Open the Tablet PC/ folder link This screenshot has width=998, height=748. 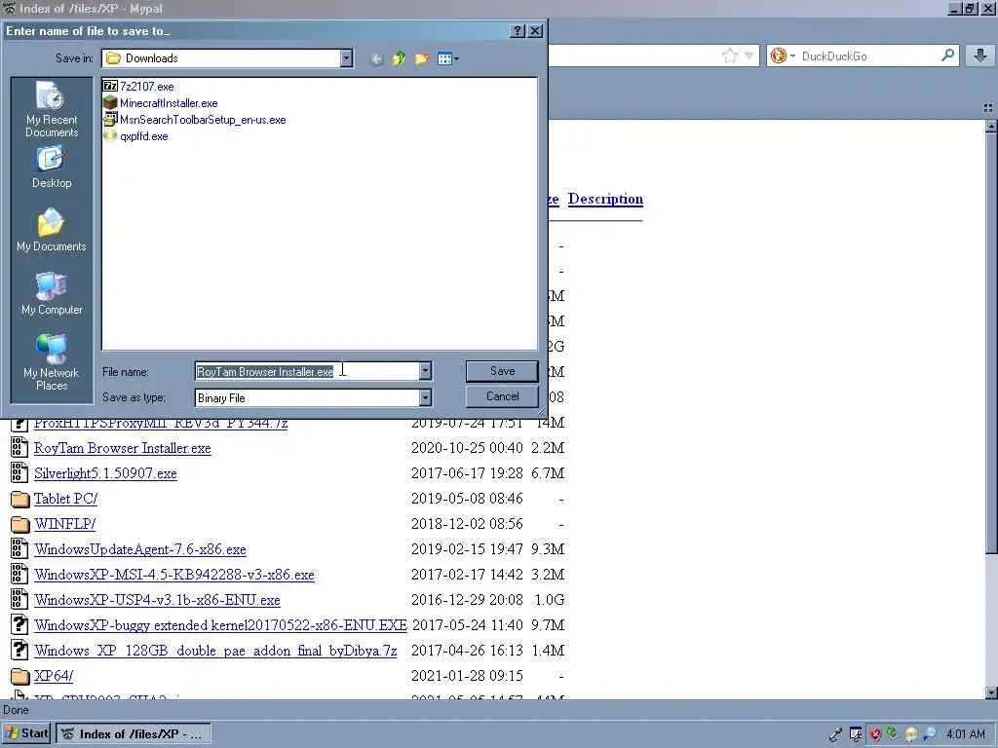pos(65,499)
